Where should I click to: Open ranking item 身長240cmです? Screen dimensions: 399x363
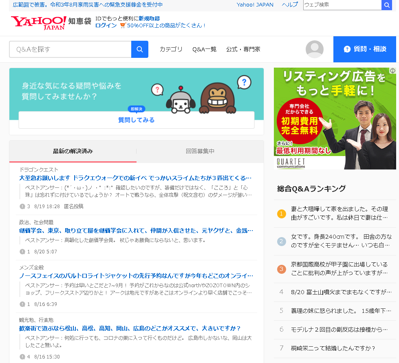(x=342, y=241)
